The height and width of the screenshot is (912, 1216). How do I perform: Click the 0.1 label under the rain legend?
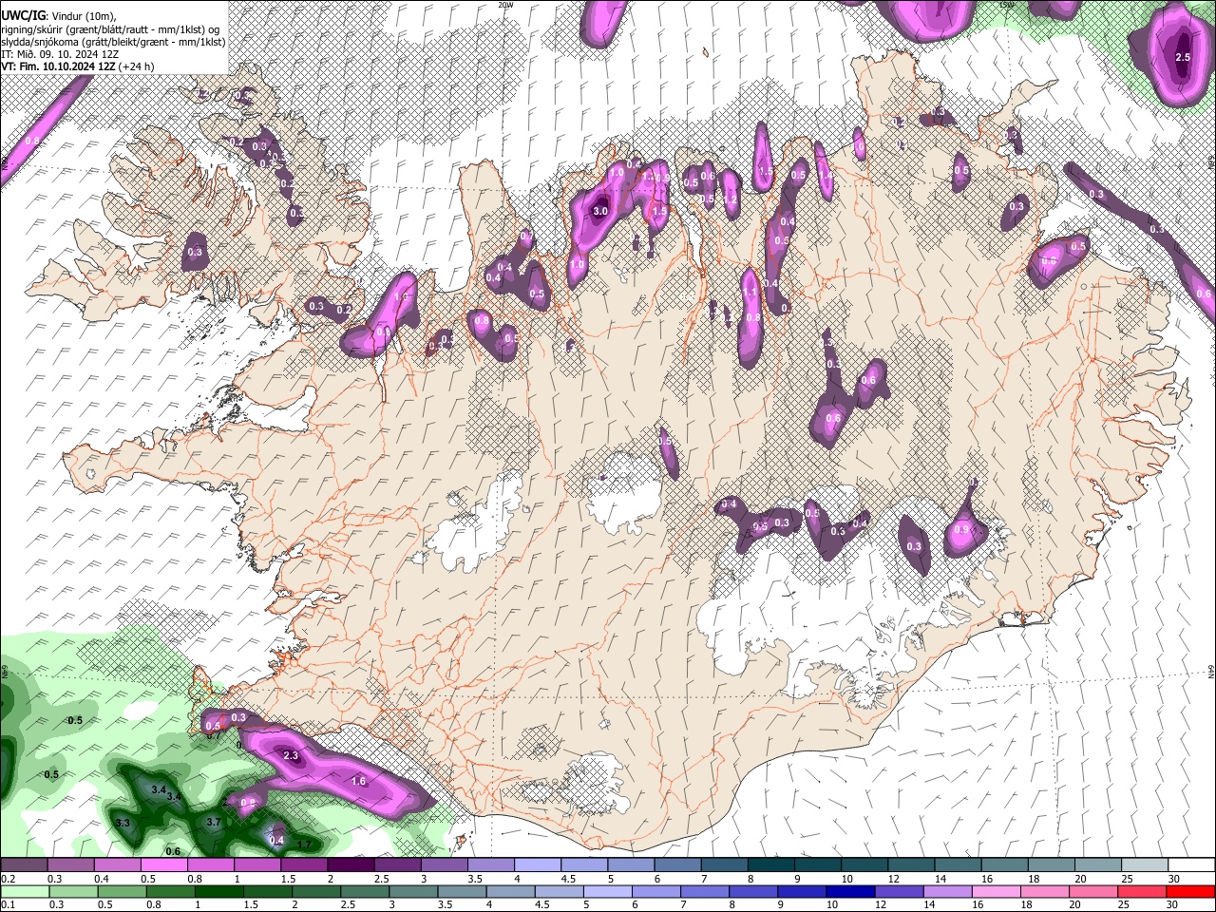click(x=9, y=904)
